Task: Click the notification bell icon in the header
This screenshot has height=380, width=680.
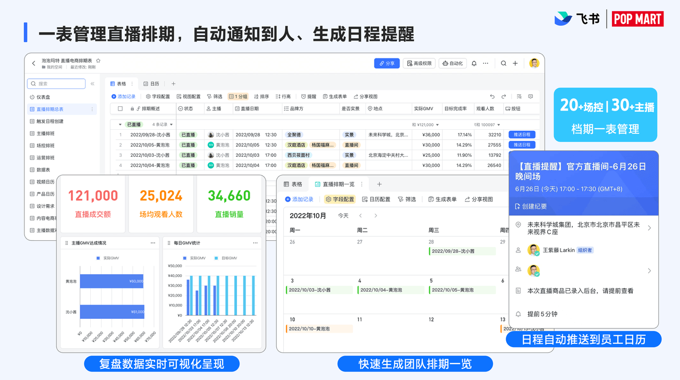Action: point(474,63)
